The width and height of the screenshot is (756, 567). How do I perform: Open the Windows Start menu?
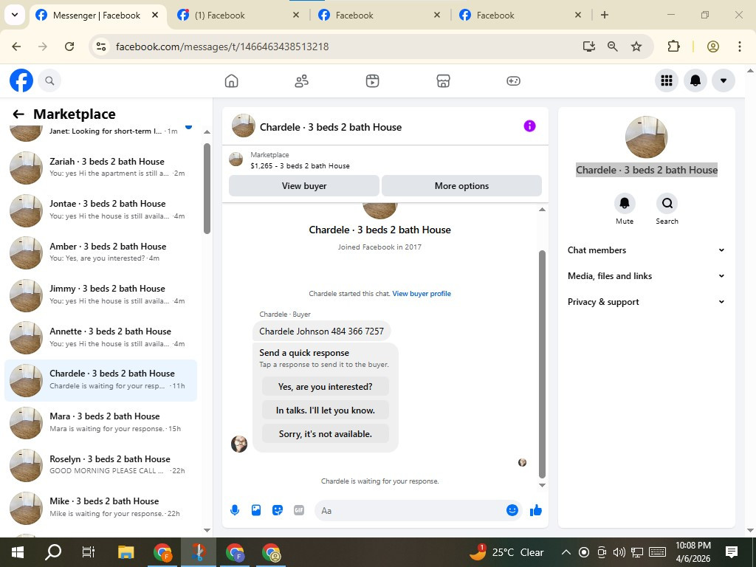[18, 552]
